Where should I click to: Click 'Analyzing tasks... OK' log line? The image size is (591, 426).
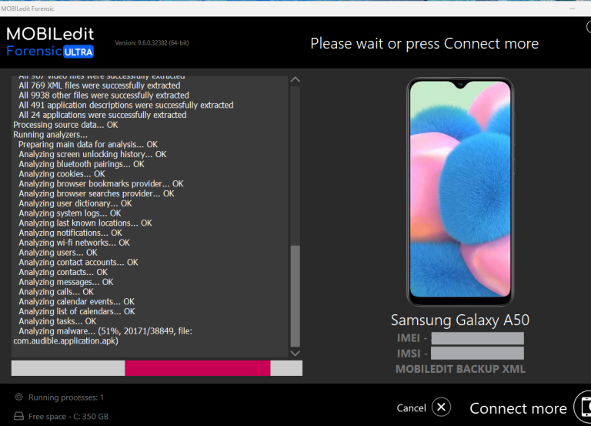pos(57,321)
